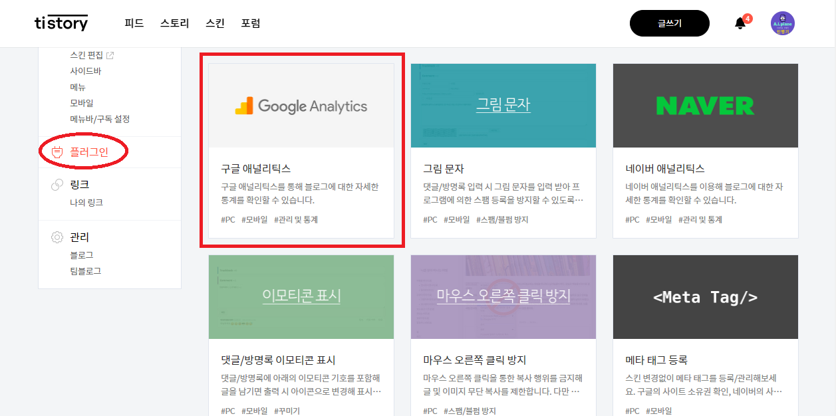Click #PC tag on 구글 애널리틱스 card
The image size is (836, 416).
click(228, 219)
